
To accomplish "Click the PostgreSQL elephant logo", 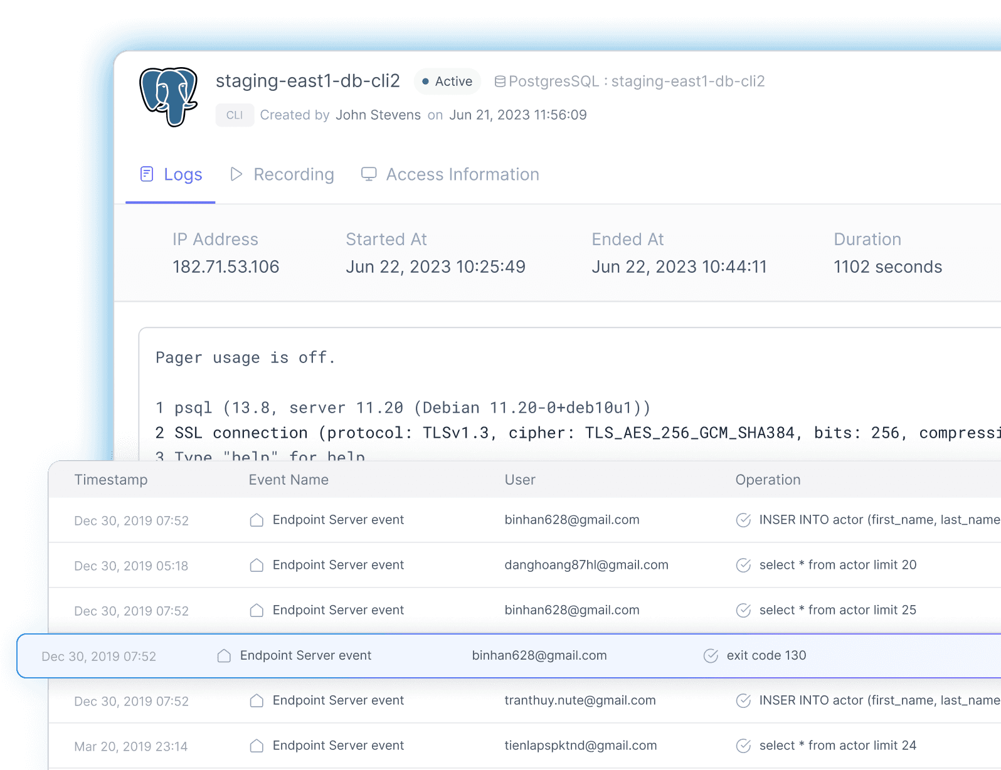I will coord(169,97).
